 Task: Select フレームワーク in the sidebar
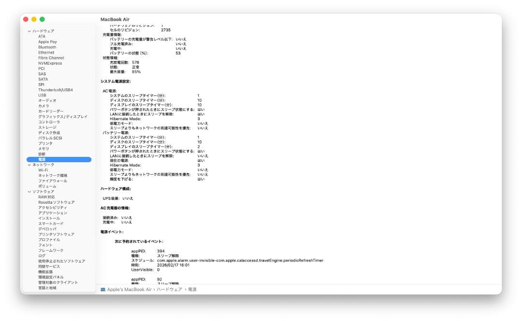[x=51, y=250]
